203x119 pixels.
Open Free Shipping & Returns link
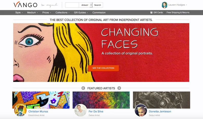coord(178,12)
